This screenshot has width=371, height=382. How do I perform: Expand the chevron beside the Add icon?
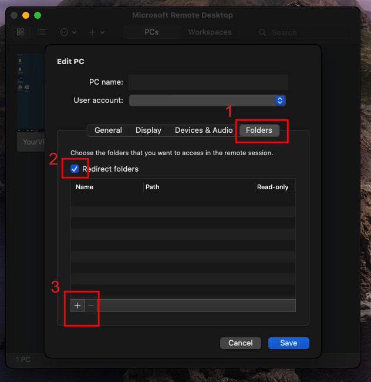click(x=102, y=32)
